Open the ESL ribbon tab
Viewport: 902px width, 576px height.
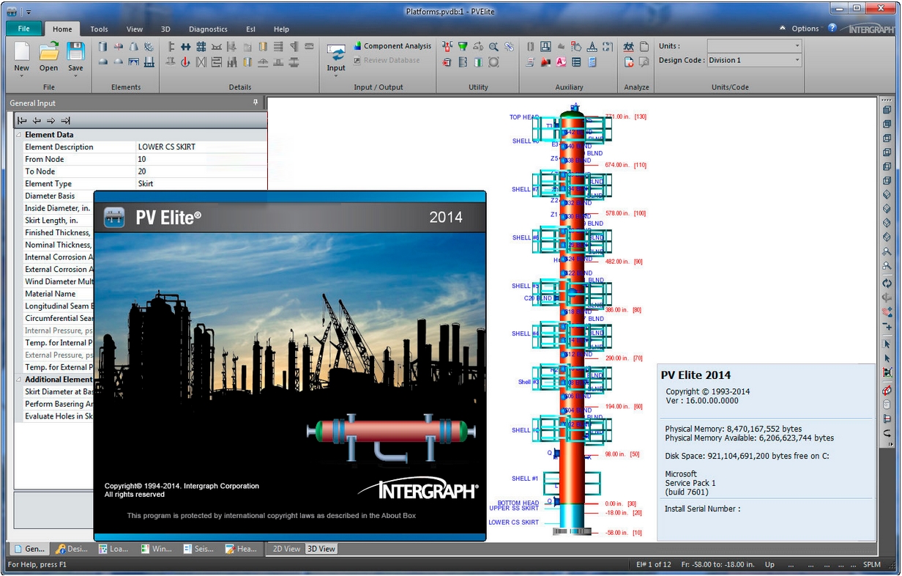(251, 29)
